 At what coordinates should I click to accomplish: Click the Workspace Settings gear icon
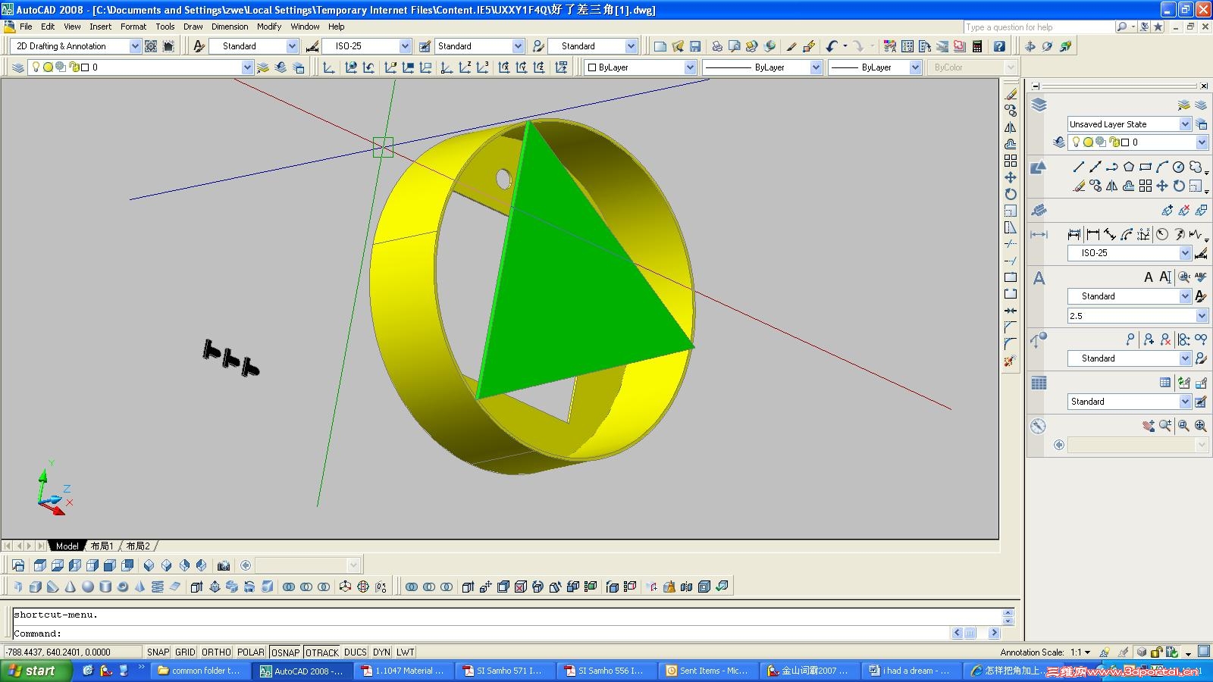click(151, 46)
